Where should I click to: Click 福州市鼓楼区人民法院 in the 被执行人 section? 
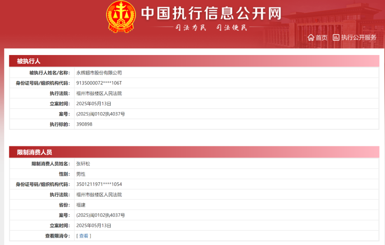point(99,94)
